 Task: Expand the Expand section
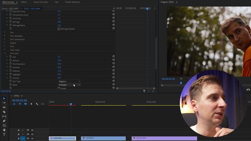[5, 43]
